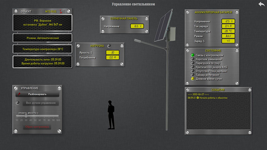Click the back arrow icon
Viewport: 267px width, 150px height.
[262, 4]
